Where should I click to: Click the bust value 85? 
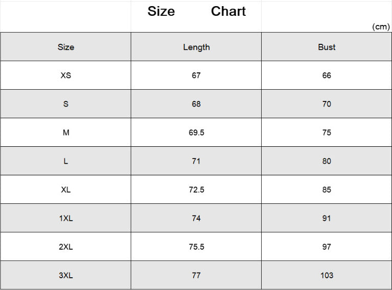(x=327, y=190)
